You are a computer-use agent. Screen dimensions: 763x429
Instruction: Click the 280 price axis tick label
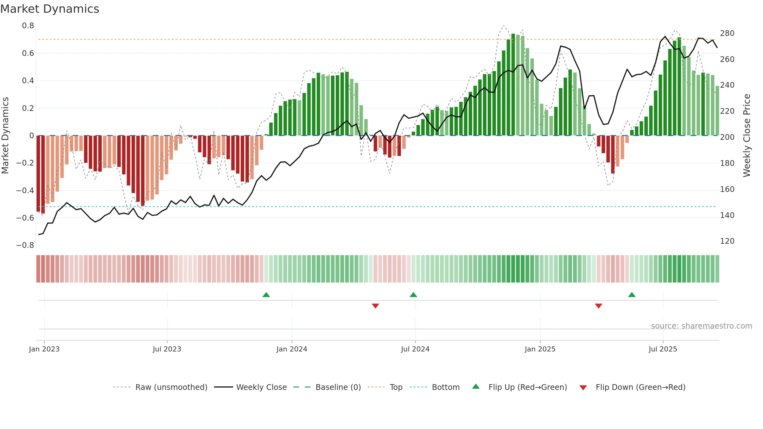pos(727,33)
